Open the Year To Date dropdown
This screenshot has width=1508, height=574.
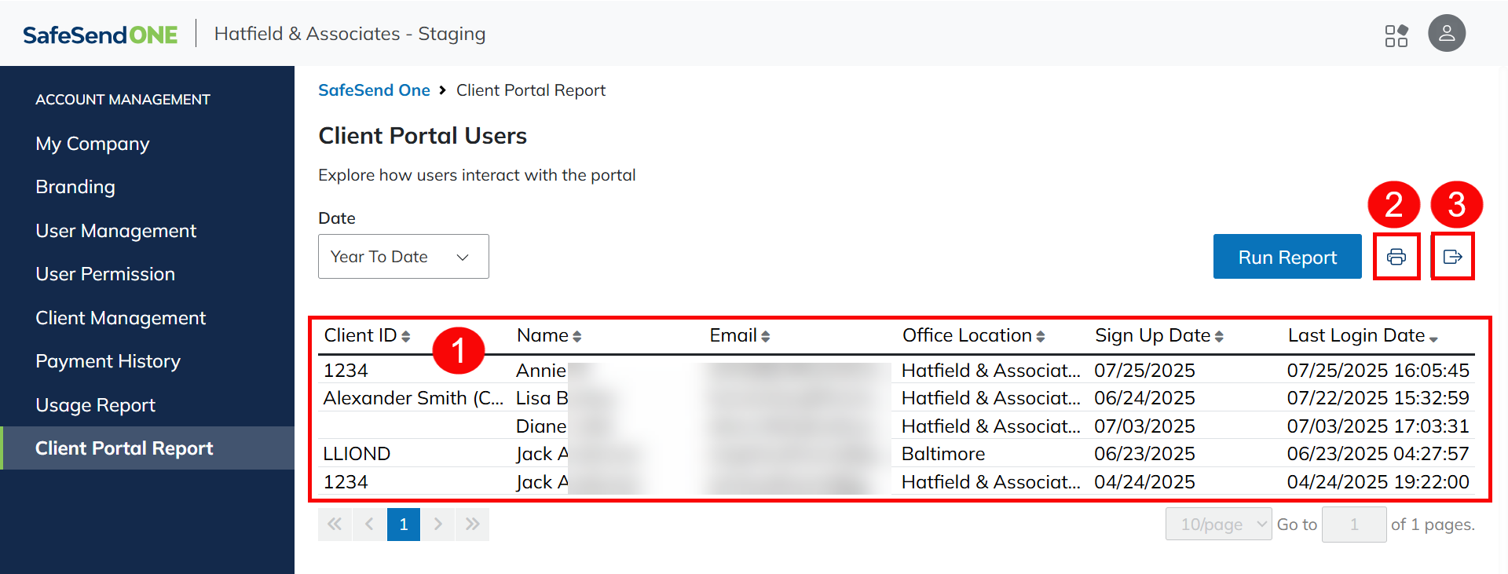[x=403, y=257]
